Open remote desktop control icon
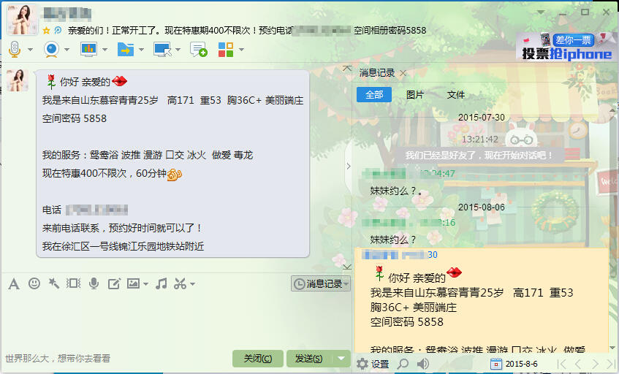The image size is (619, 374). (x=162, y=50)
